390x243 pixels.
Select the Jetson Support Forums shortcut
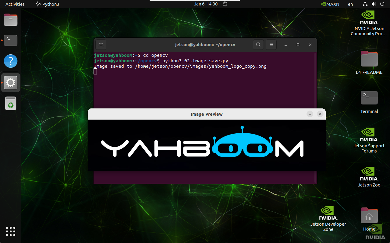(369, 140)
